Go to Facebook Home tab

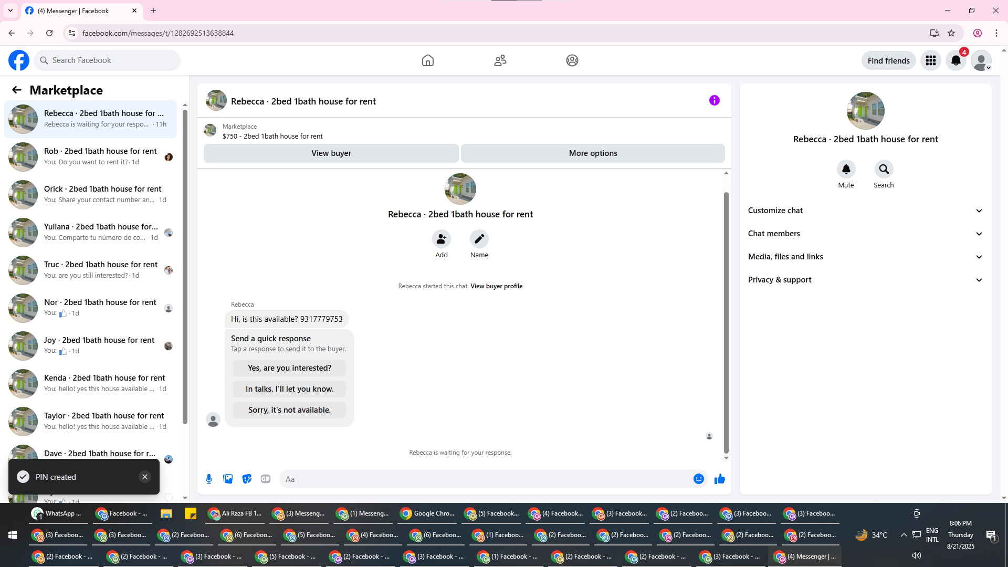click(427, 60)
